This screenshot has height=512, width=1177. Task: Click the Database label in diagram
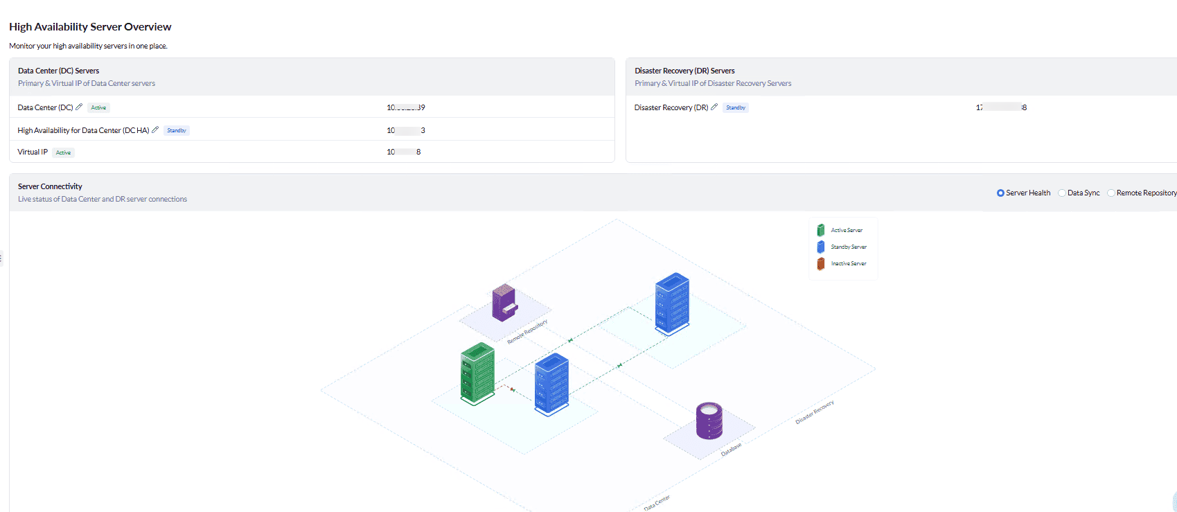pyautogui.click(x=731, y=449)
